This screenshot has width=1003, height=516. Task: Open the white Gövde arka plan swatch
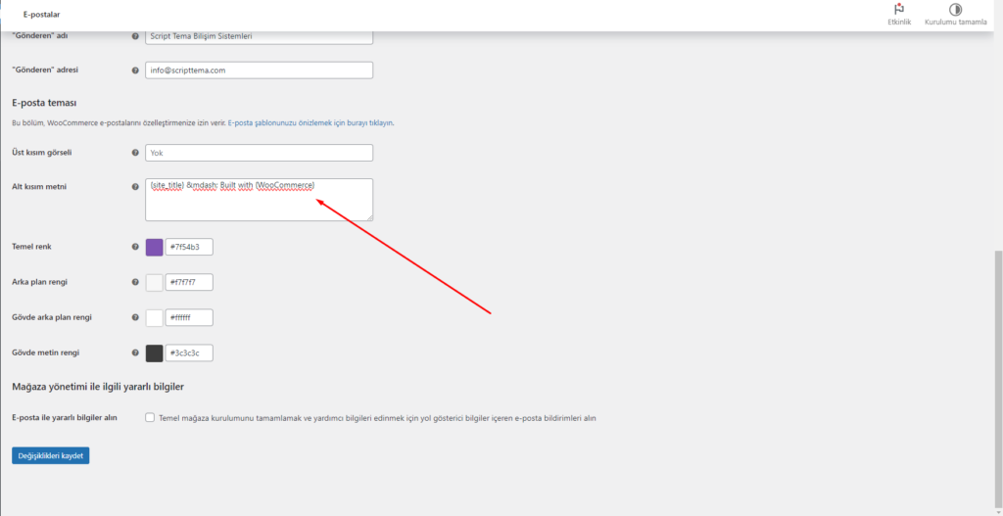point(154,318)
